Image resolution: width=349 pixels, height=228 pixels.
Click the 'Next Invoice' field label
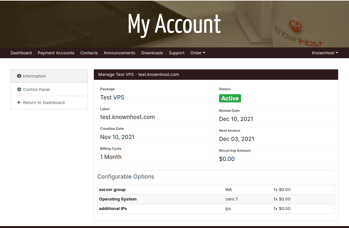pos(230,131)
